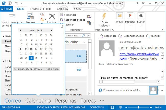The image size is (166, 110).
Task: Click ribbon Responder a todos
Action: pyautogui.click(x=73, y=20)
